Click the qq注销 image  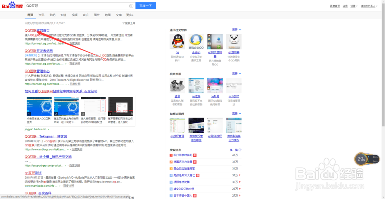(196, 86)
